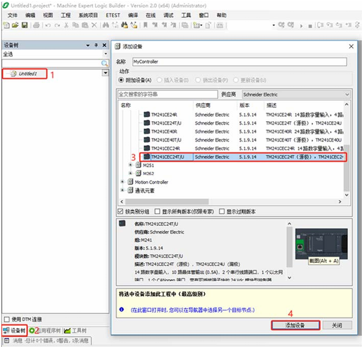Enable 使用 DTM 连接 checkbox
Viewport: 362px width, 347px height.
pos(6,320)
